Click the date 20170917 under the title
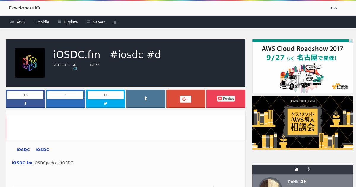The width and height of the screenshot is (356, 187). tap(62, 65)
